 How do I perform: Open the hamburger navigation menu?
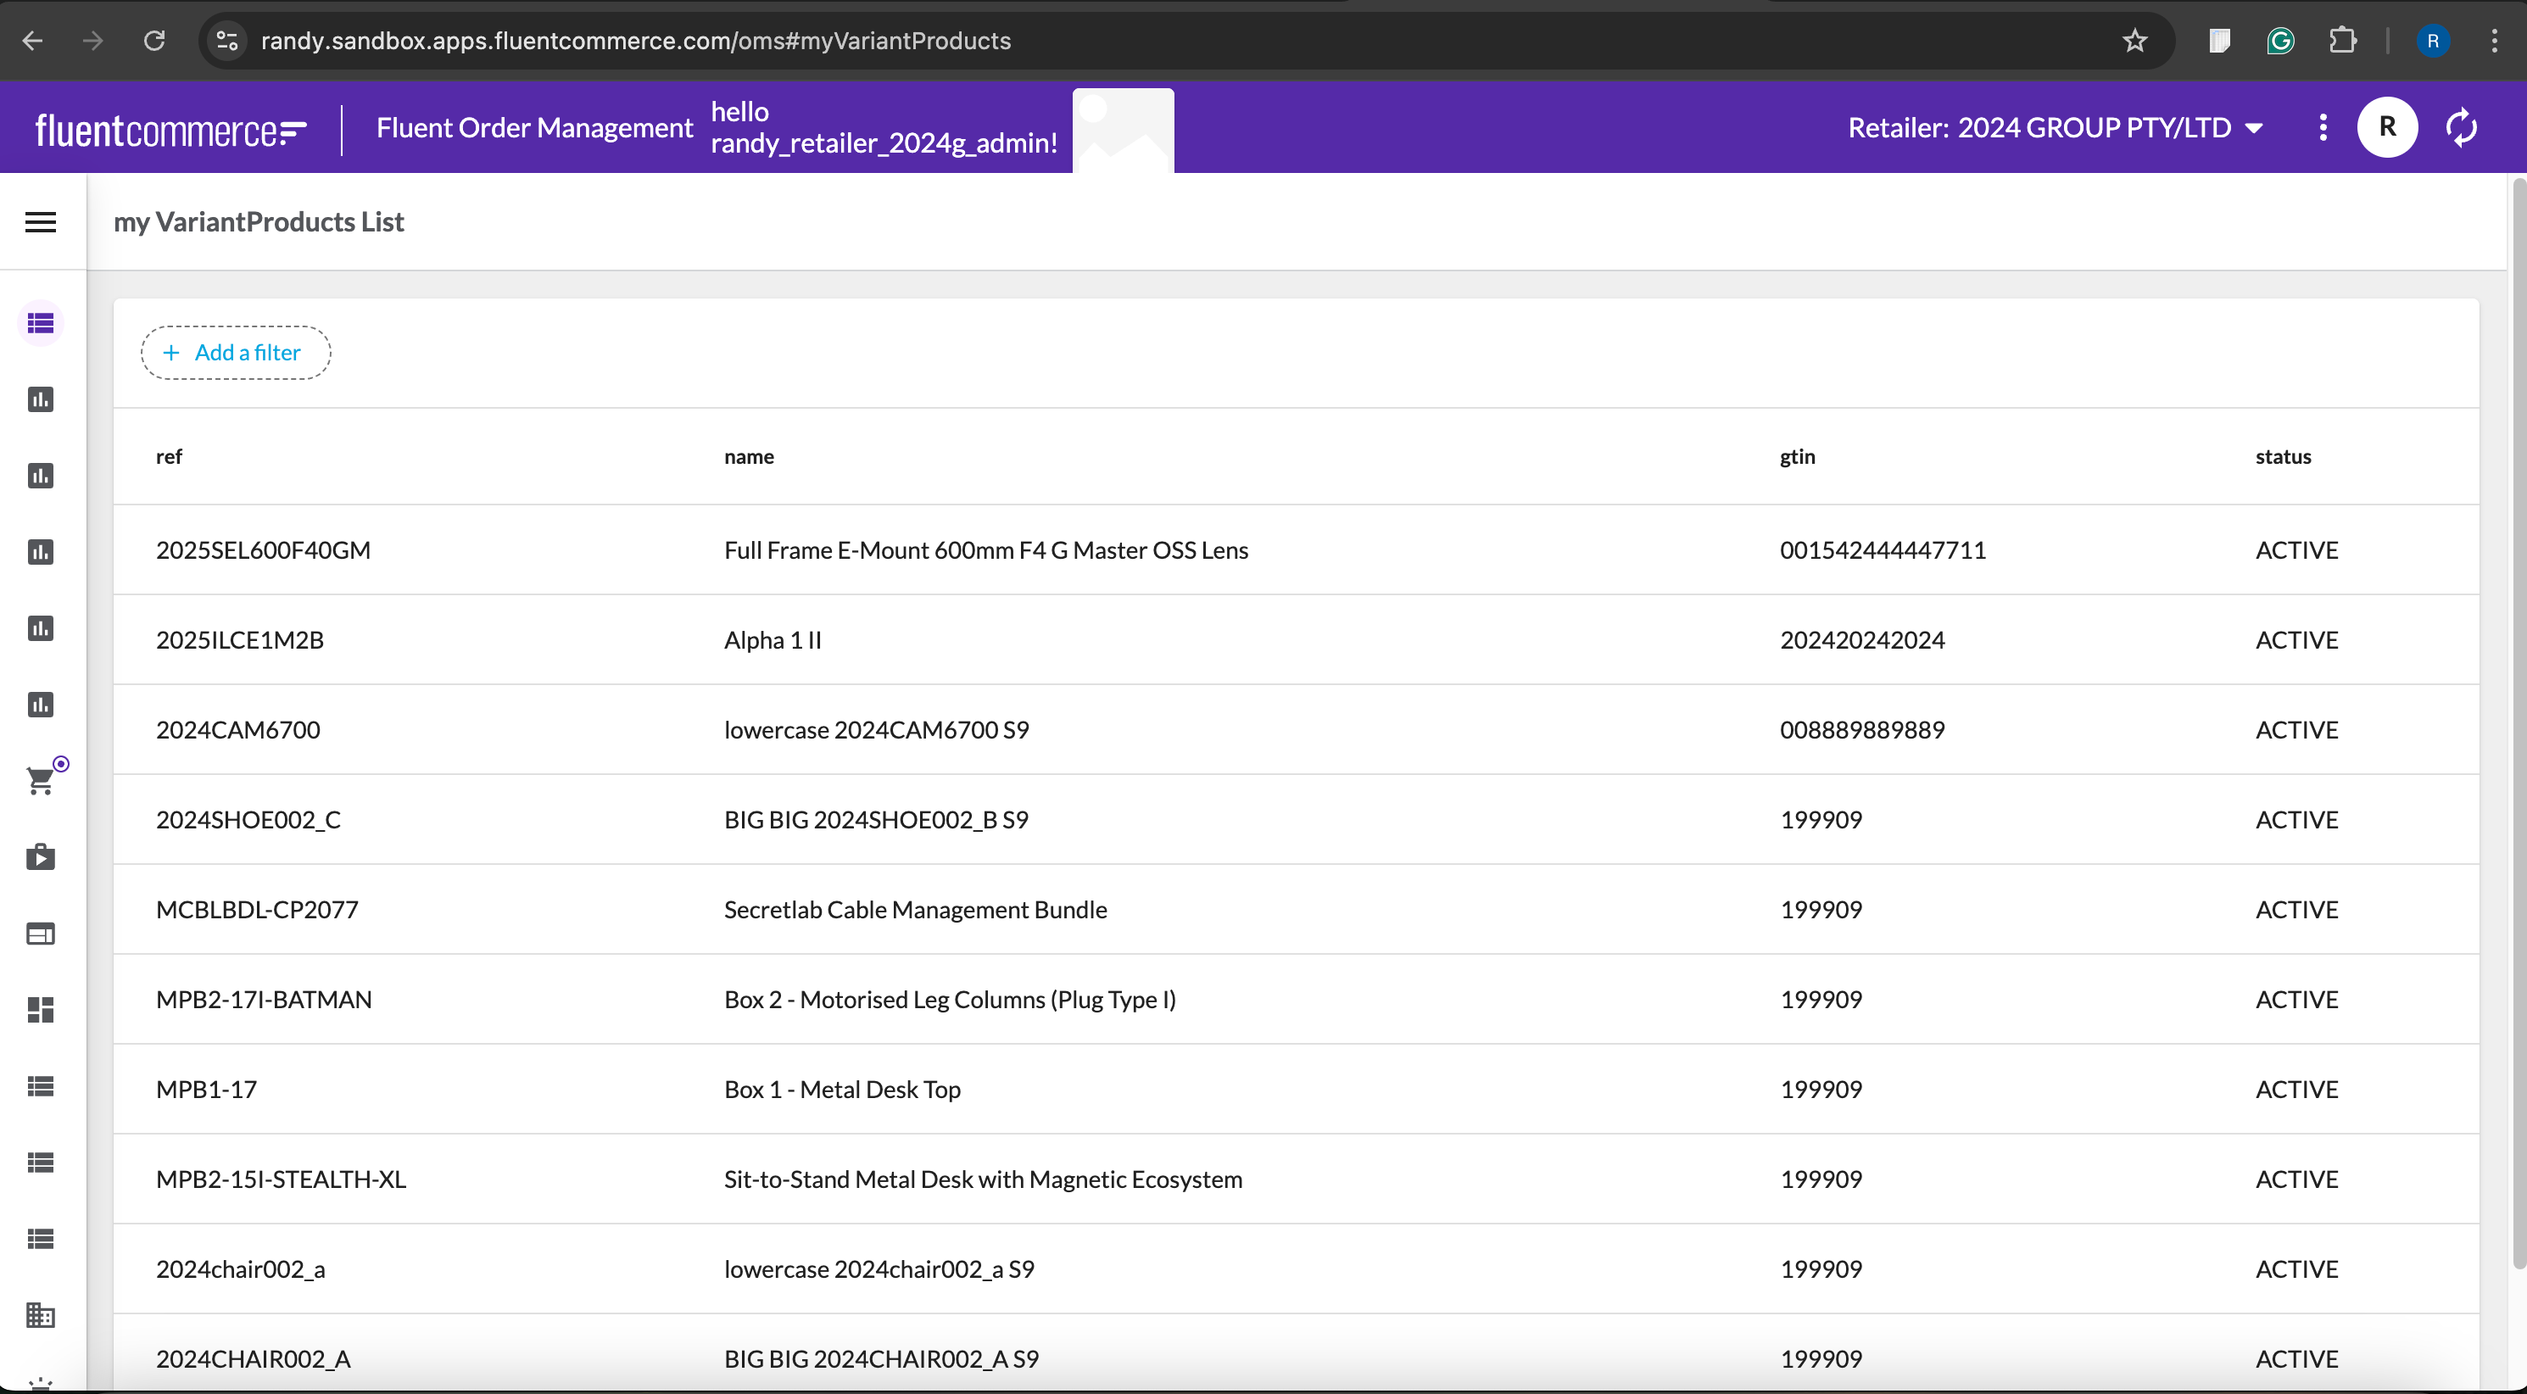(x=40, y=223)
